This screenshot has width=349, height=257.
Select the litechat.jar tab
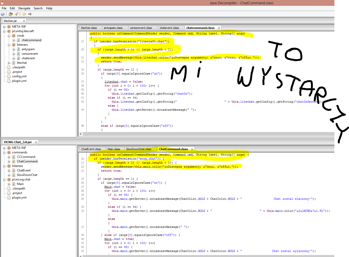pyautogui.click(x=11, y=21)
